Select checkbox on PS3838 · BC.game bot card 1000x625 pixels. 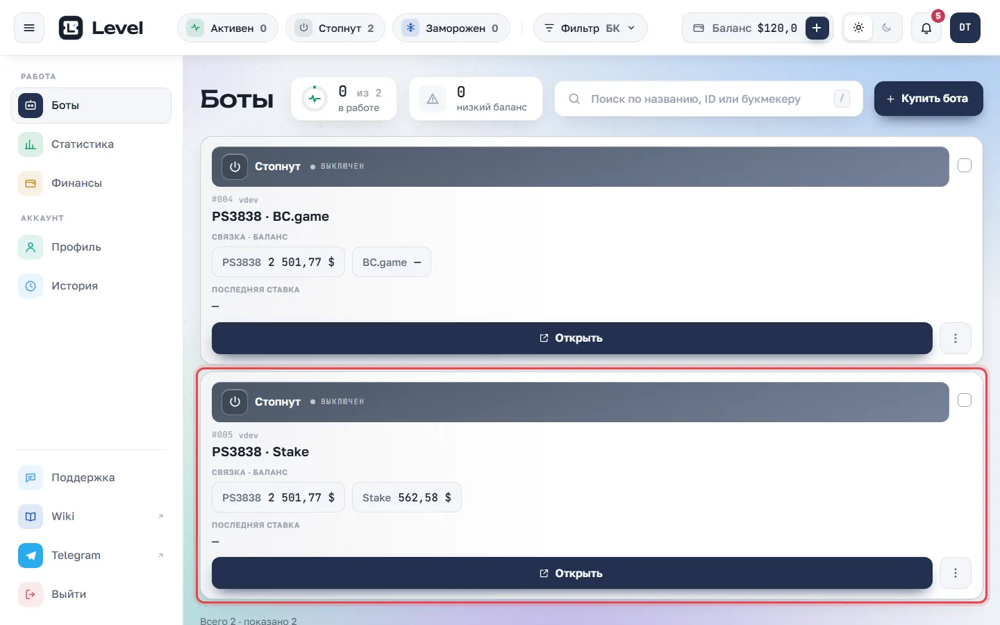pos(965,165)
